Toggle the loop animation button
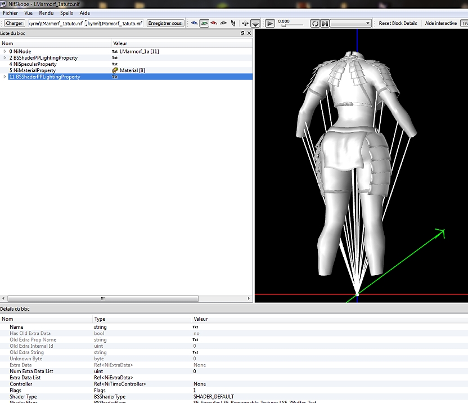This screenshot has width=468, height=403. click(315, 23)
